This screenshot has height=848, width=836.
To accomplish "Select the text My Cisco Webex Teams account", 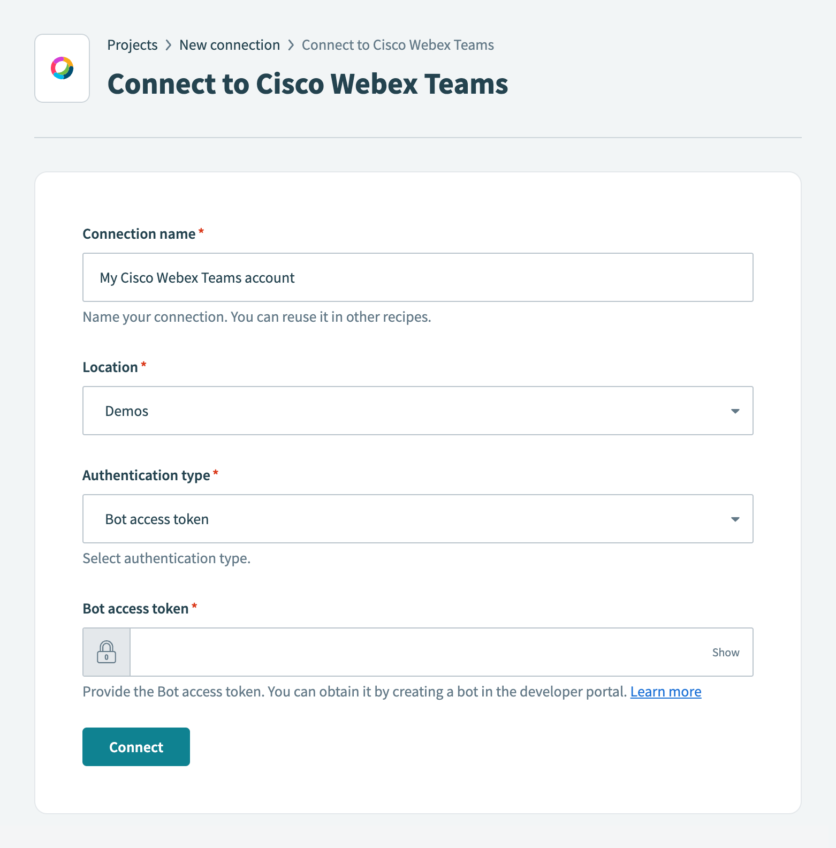I will (197, 277).
